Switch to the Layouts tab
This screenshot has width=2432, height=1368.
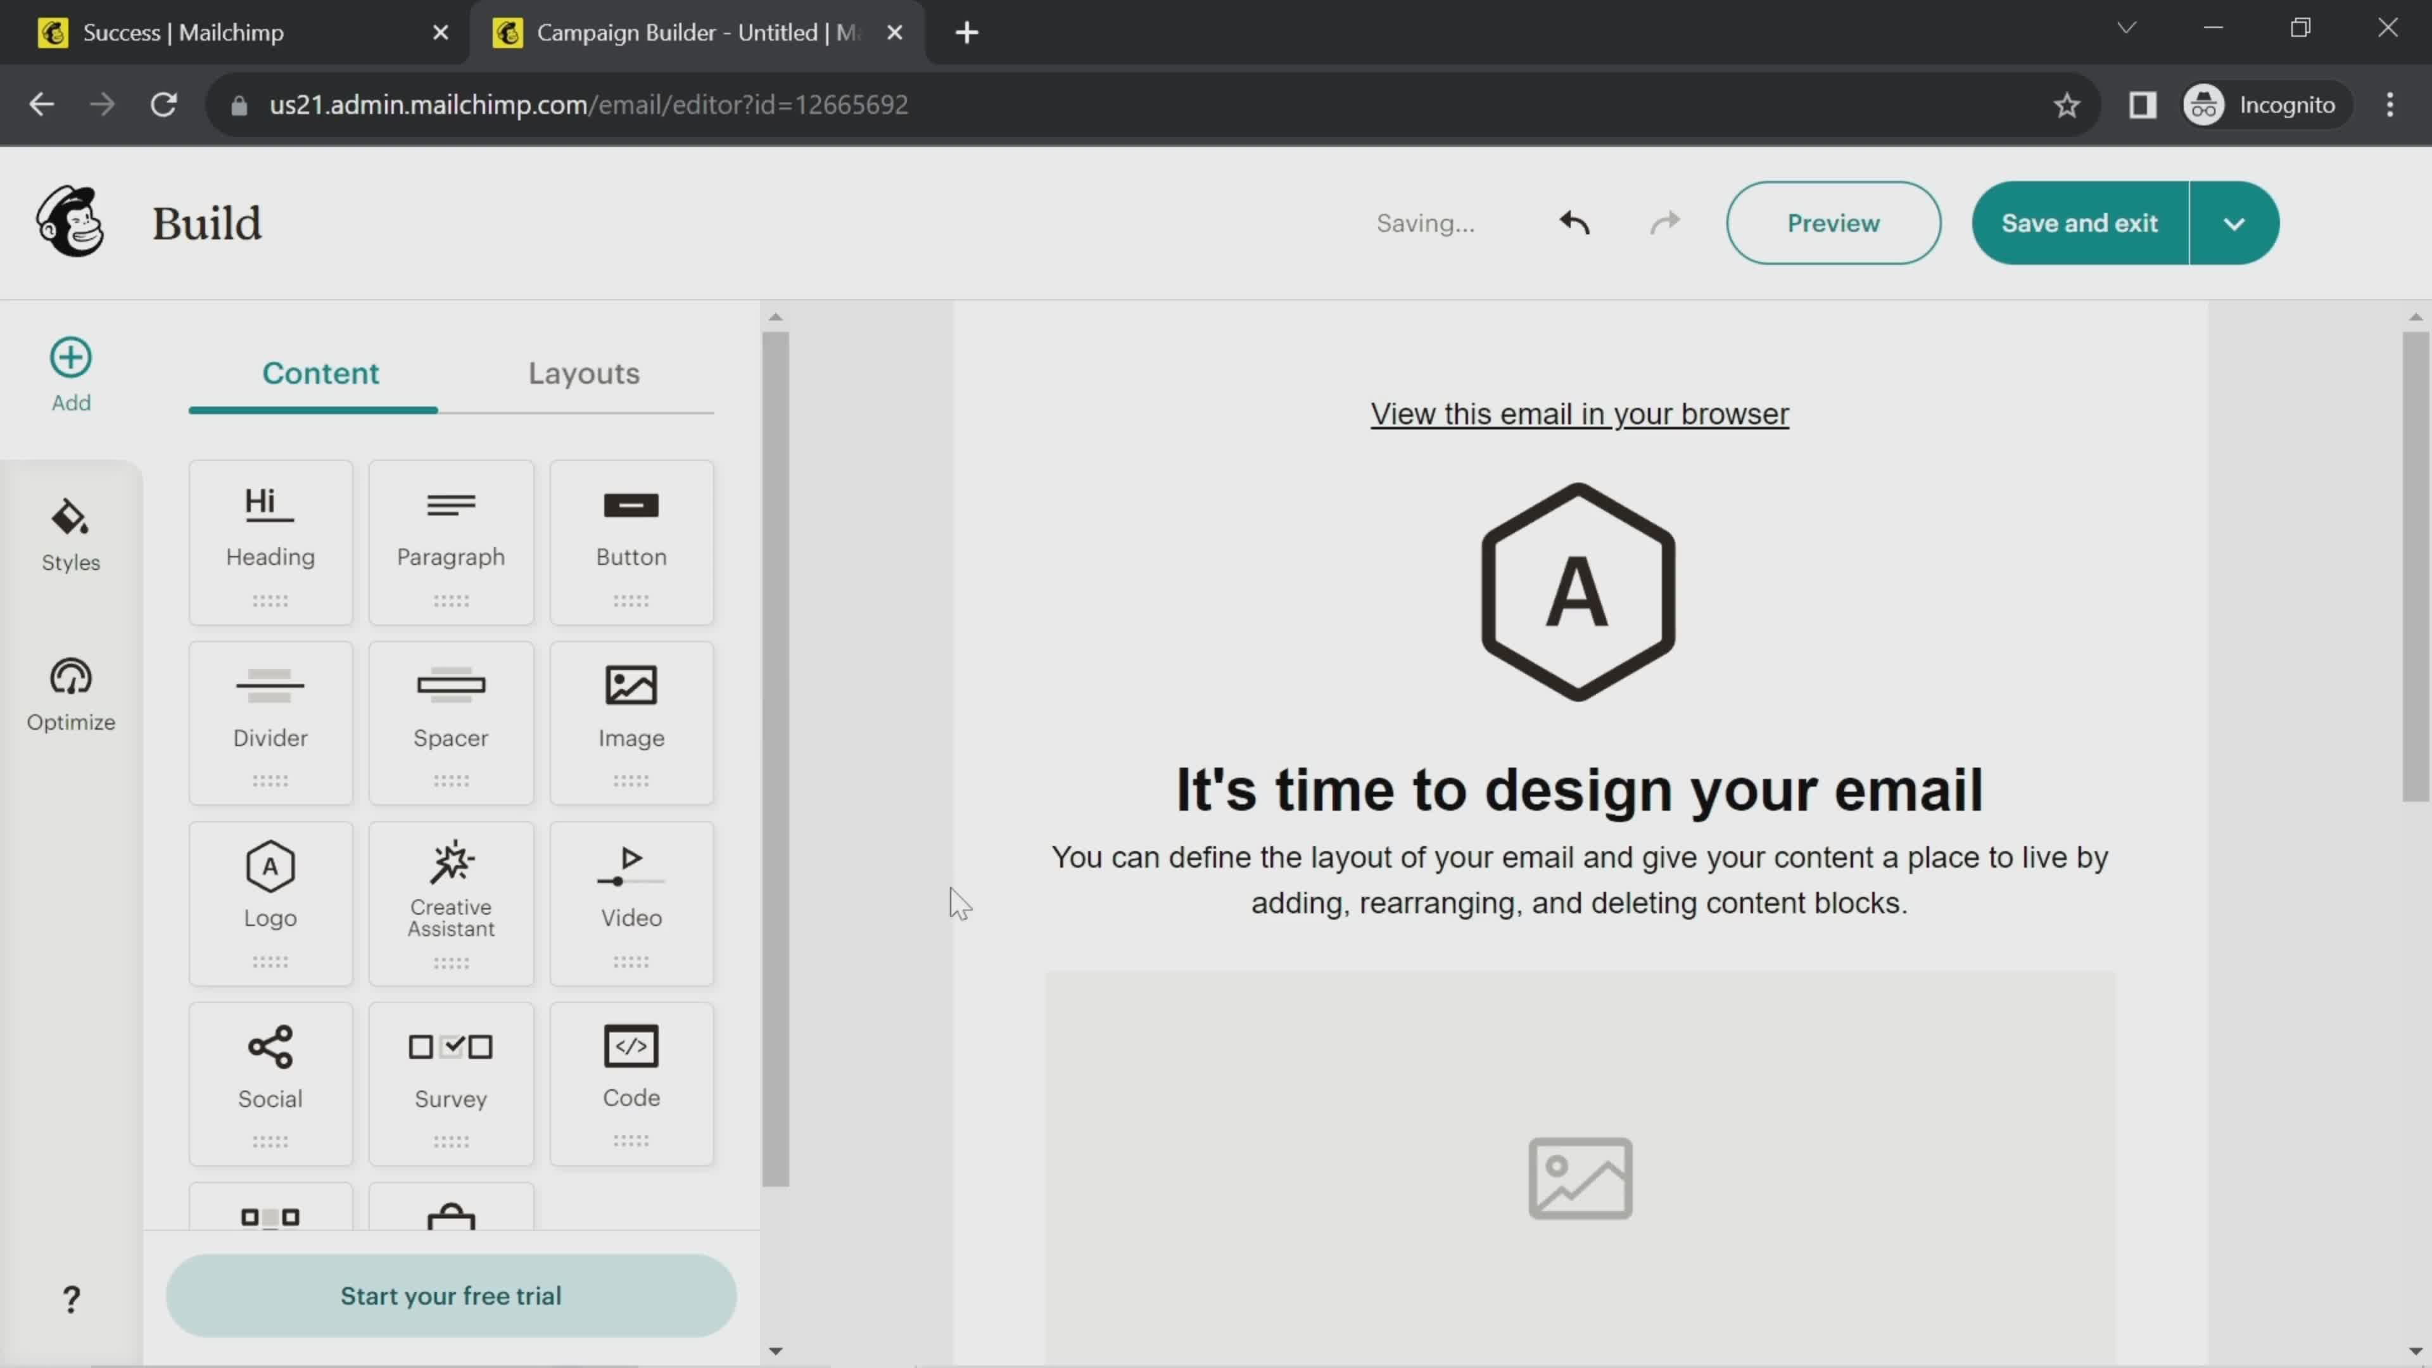pos(583,372)
